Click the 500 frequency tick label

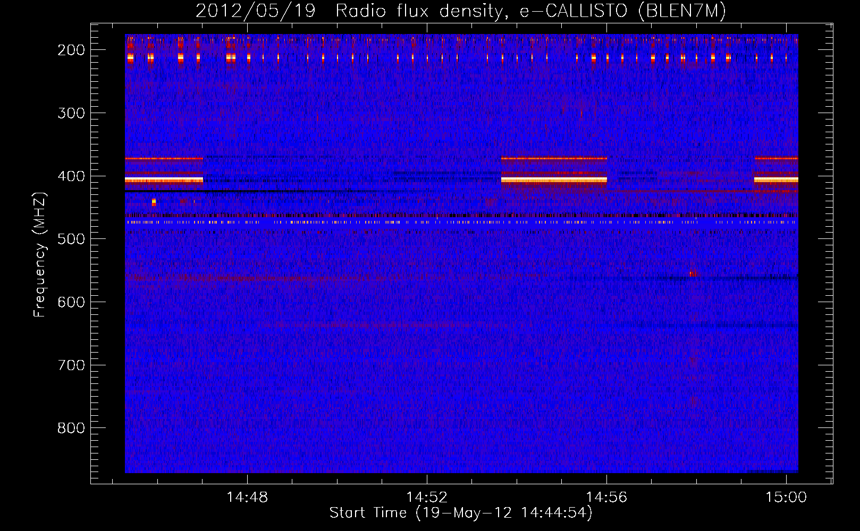coord(71,239)
